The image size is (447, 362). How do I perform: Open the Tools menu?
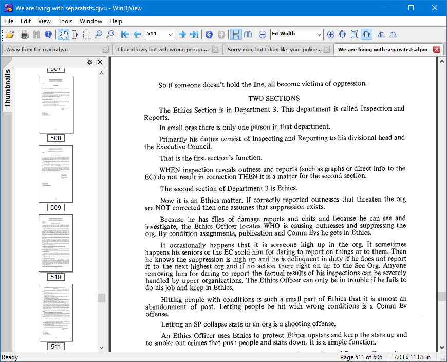[x=65, y=21]
